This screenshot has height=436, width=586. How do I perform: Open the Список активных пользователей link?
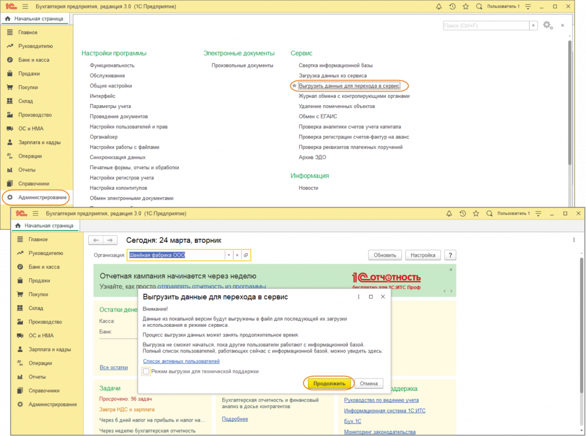coord(181,361)
